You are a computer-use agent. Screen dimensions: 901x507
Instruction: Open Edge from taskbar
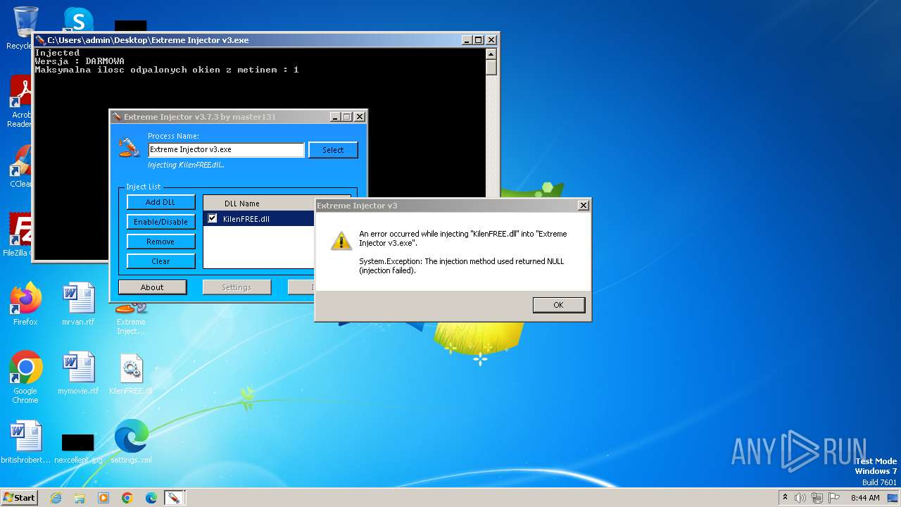tap(151, 498)
